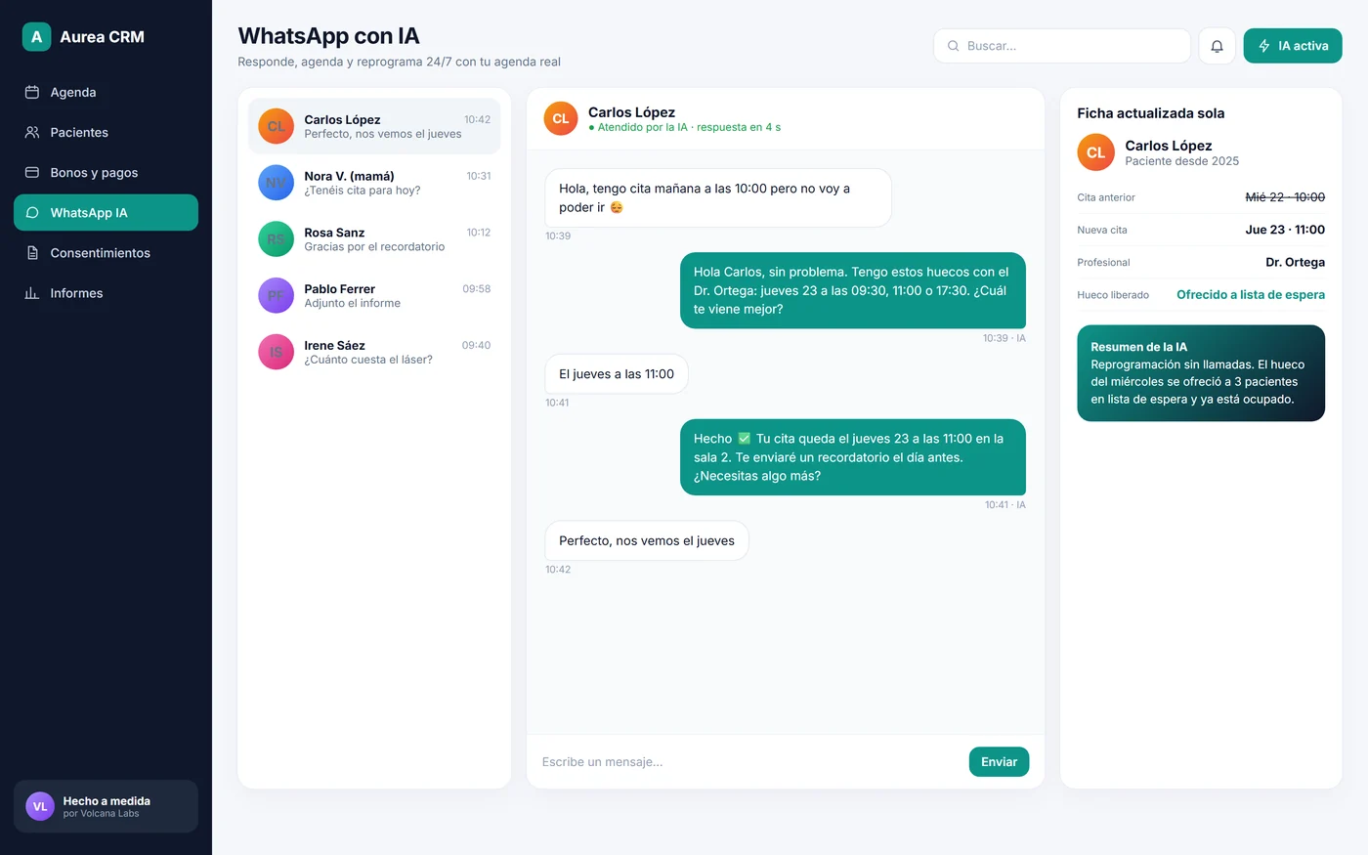
Task: Click the Pacientes people icon
Action: [32, 132]
